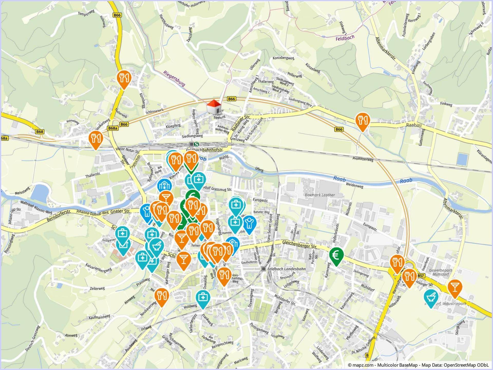Click the restaurant pin near Alois-Hammer-Weg

pyautogui.click(x=224, y=275)
